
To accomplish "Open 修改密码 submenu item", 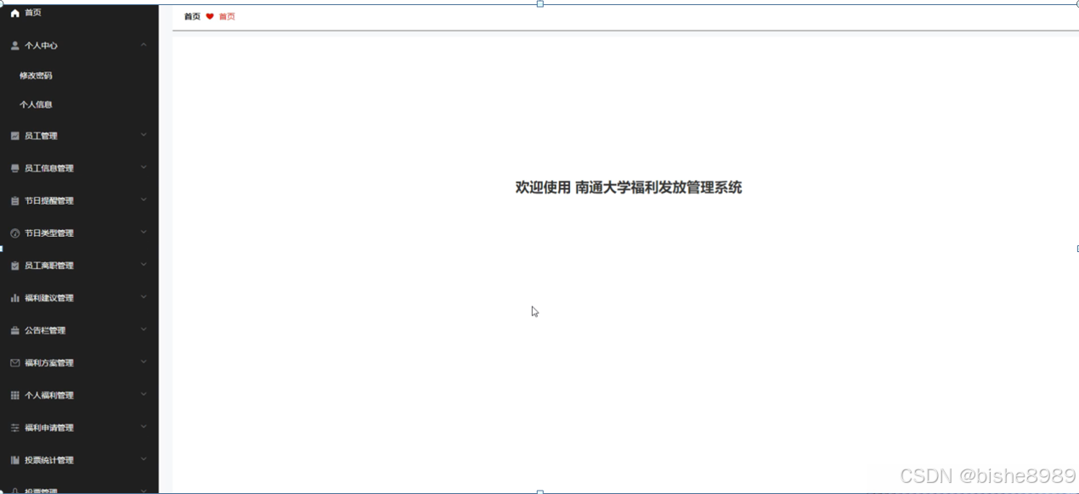I will [36, 76].
